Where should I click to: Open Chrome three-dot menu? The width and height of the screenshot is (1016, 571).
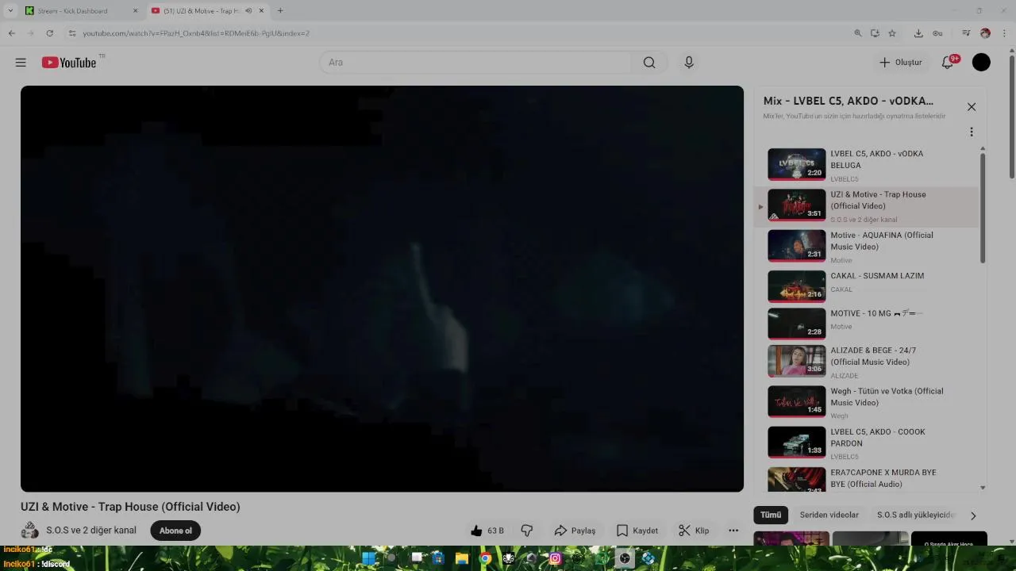pyautogui.click(x=1005, y=33)
